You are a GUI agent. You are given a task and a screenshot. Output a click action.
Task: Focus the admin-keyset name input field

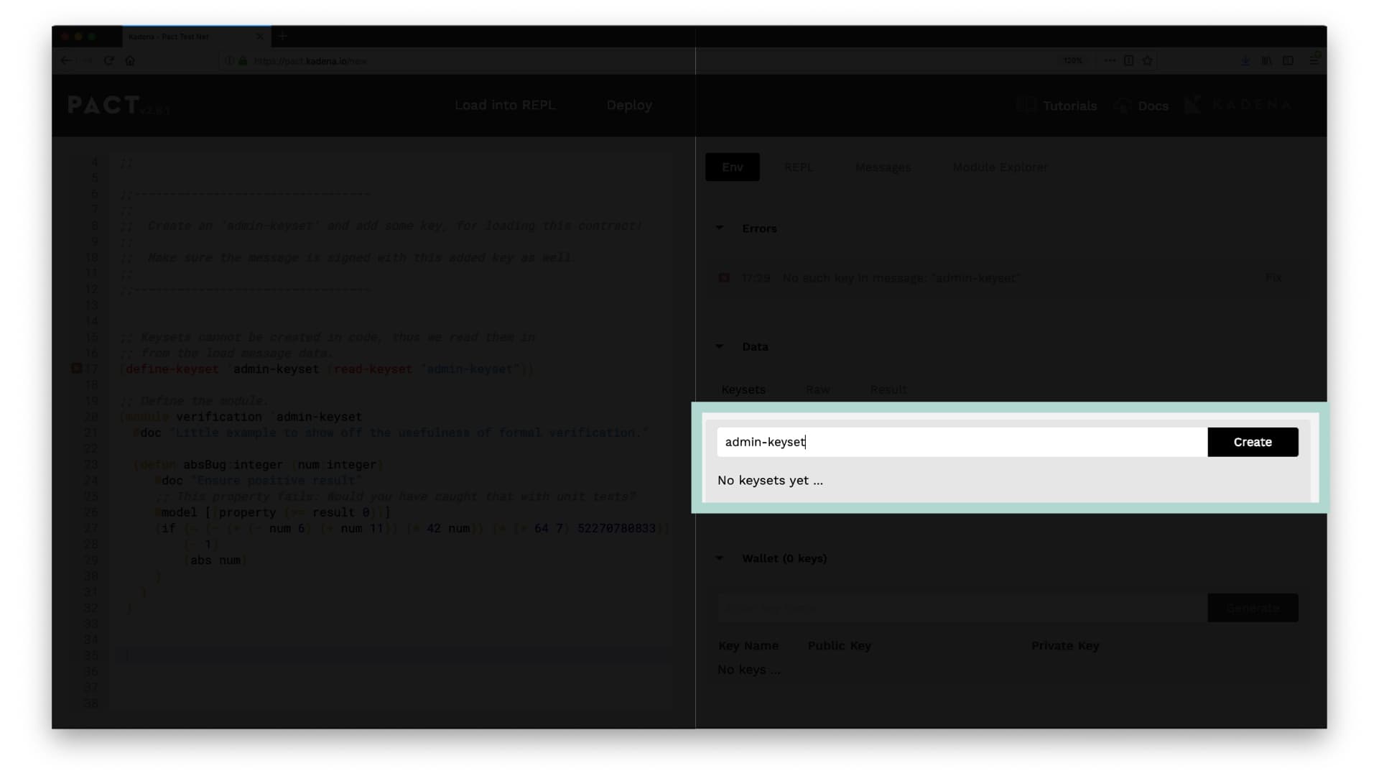click(x=962, y=442)
